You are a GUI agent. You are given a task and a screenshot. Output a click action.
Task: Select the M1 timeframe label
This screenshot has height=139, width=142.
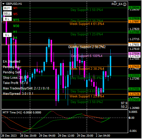(x=15, y=8)
